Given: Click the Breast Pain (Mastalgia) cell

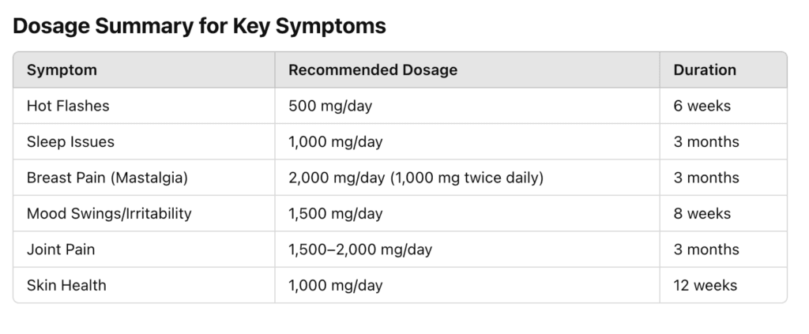Looking at the screenshot, I should (x=144, y=178).
